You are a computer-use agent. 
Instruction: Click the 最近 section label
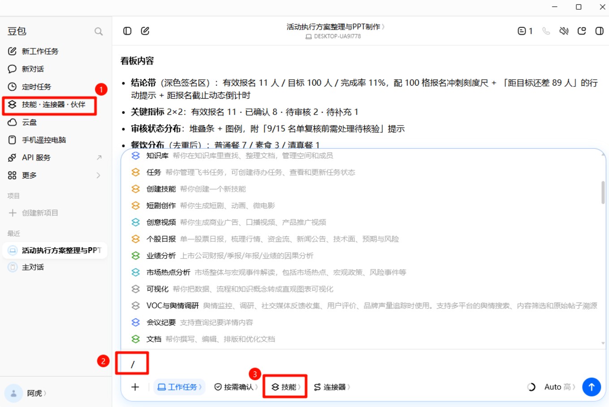[x=13, y=234]
